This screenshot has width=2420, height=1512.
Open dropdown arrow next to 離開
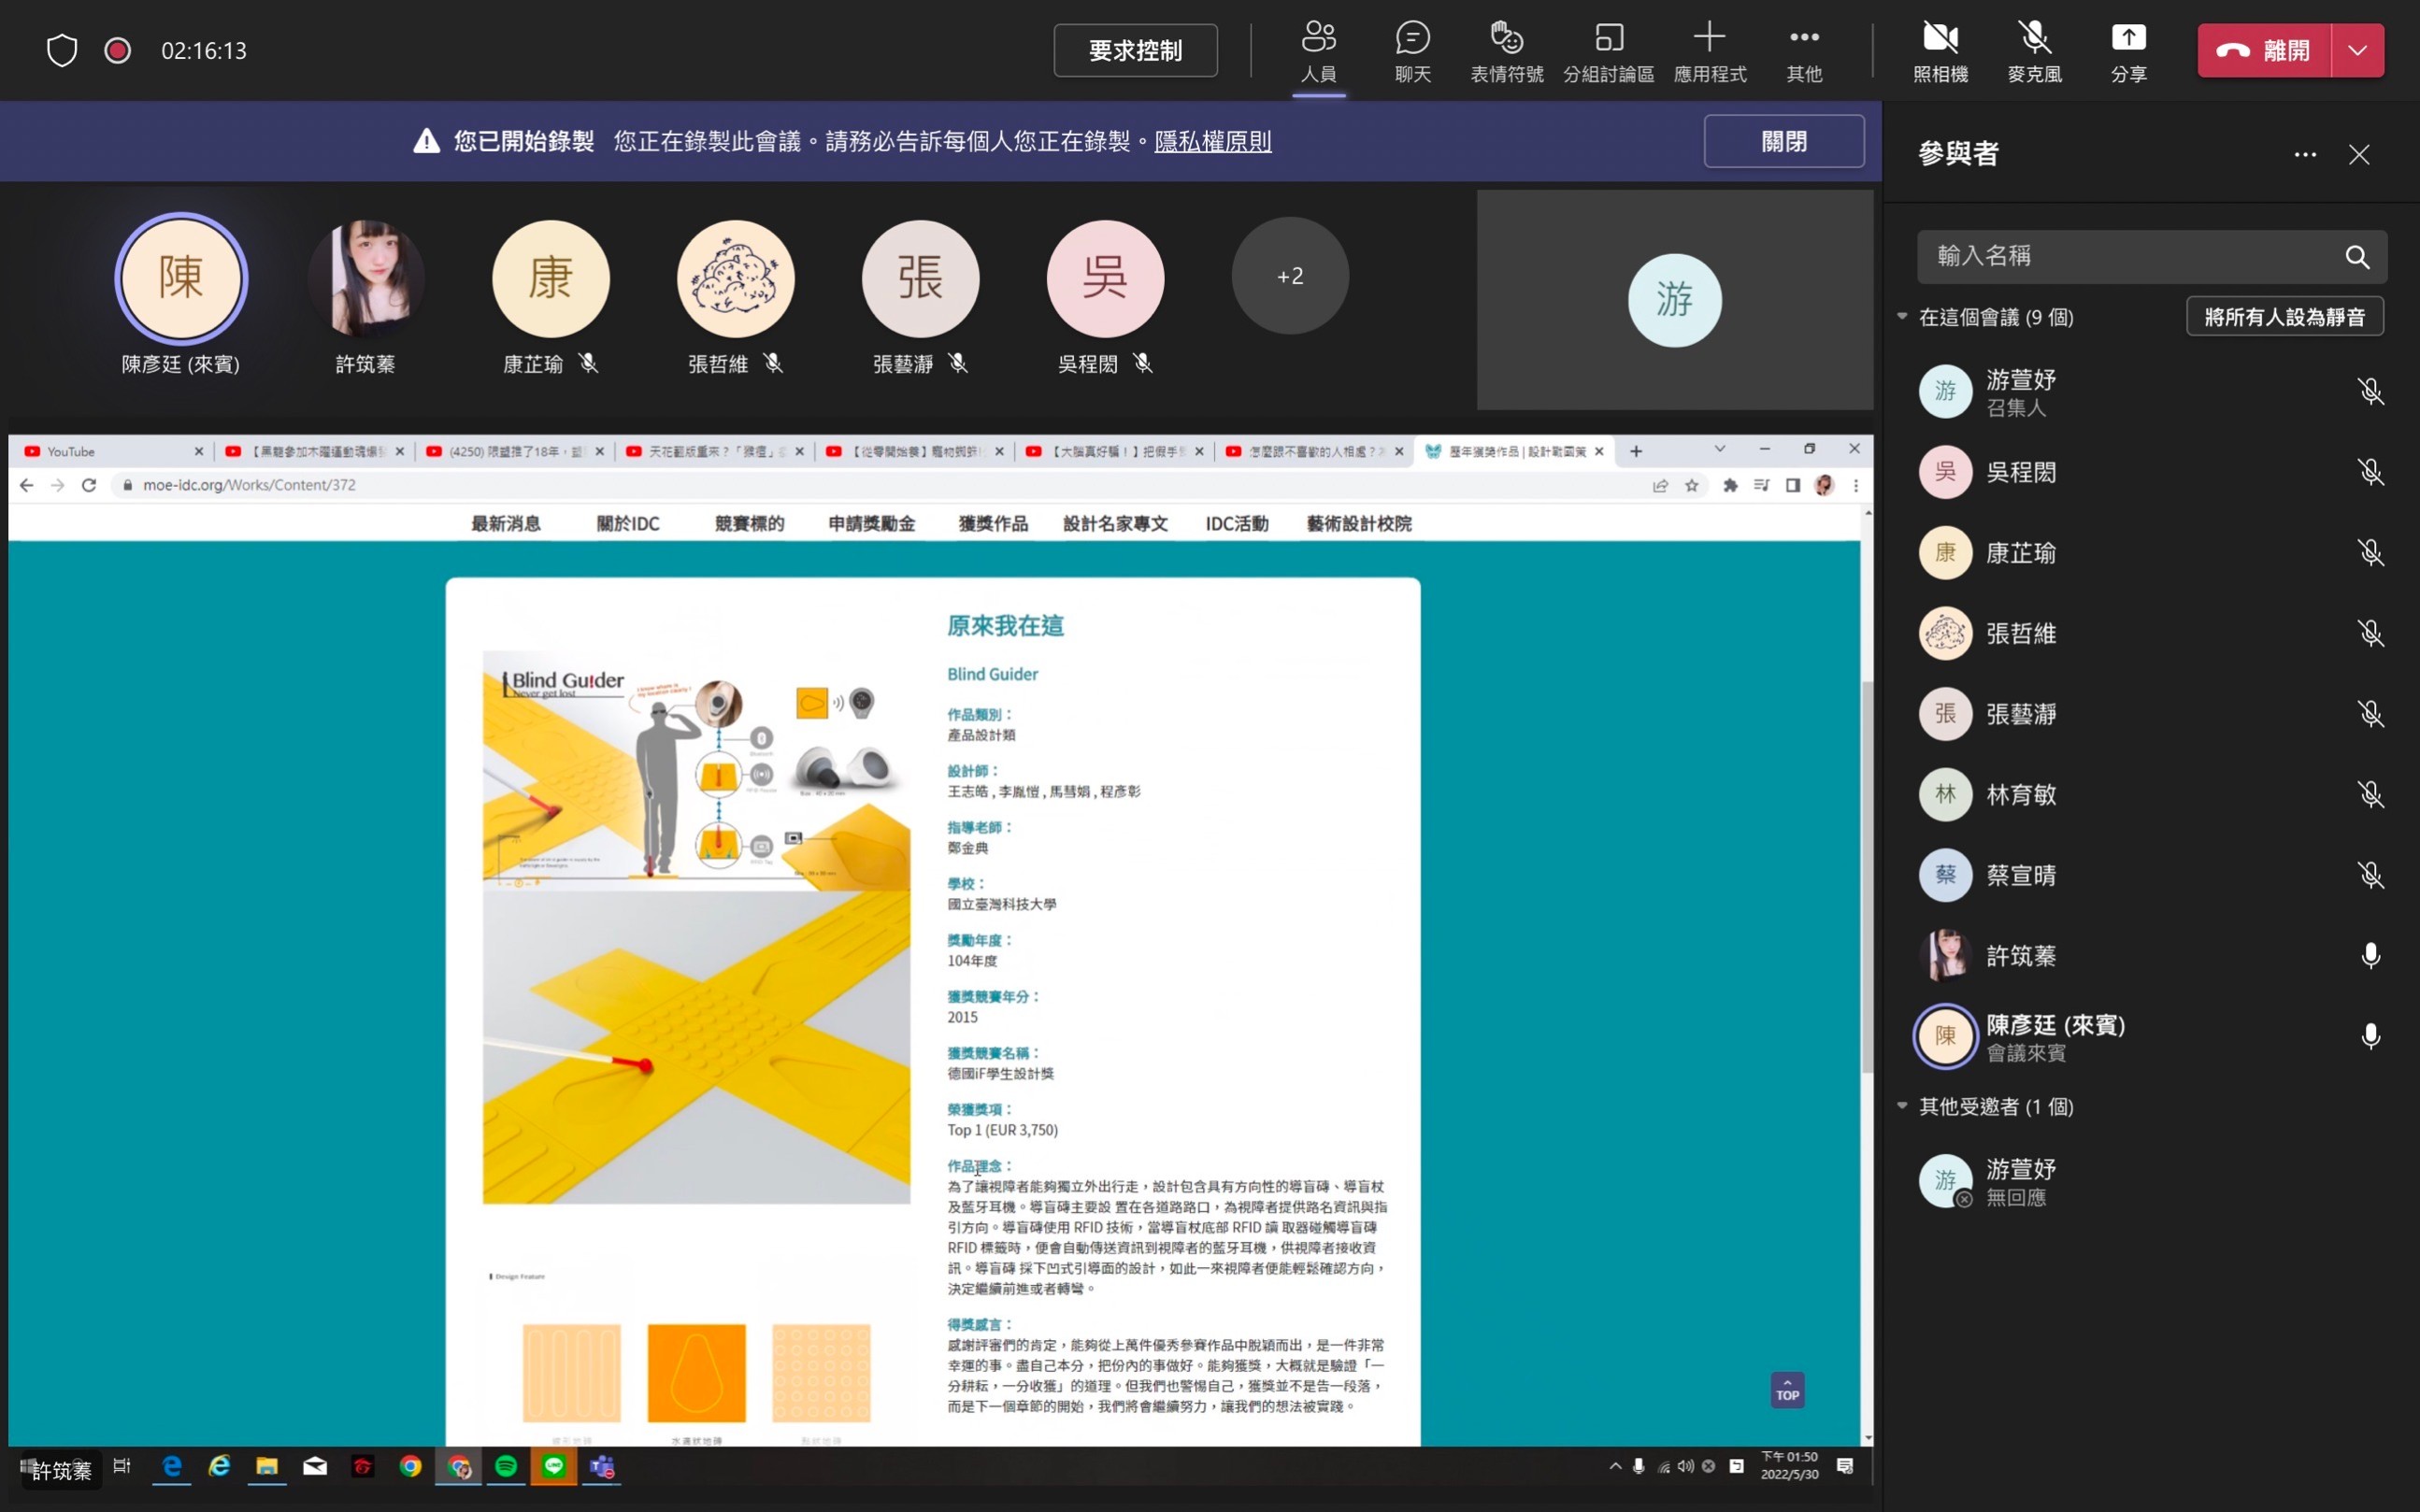pyautogui.click(x=2357, y=50)
